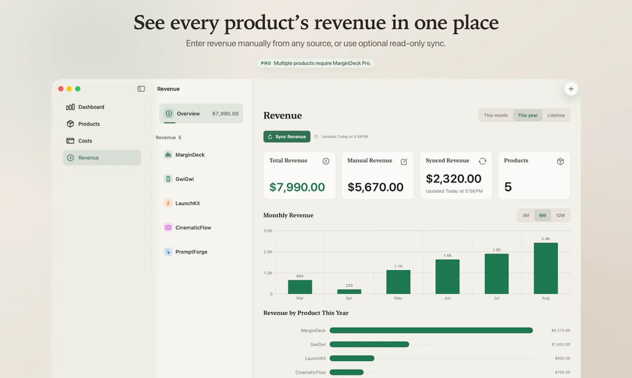Click the Sync Revenue button
The height and width of the screenshot is (378, 632).
pyautogui.click(x=287, y=137)
